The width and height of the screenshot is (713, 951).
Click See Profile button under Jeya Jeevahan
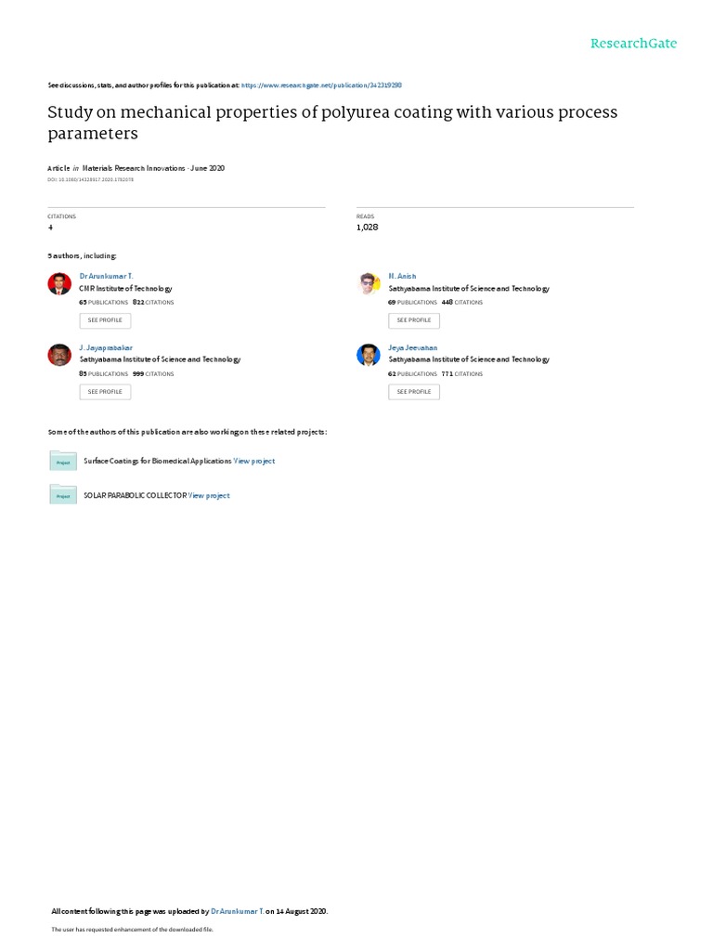click(414, 392)
